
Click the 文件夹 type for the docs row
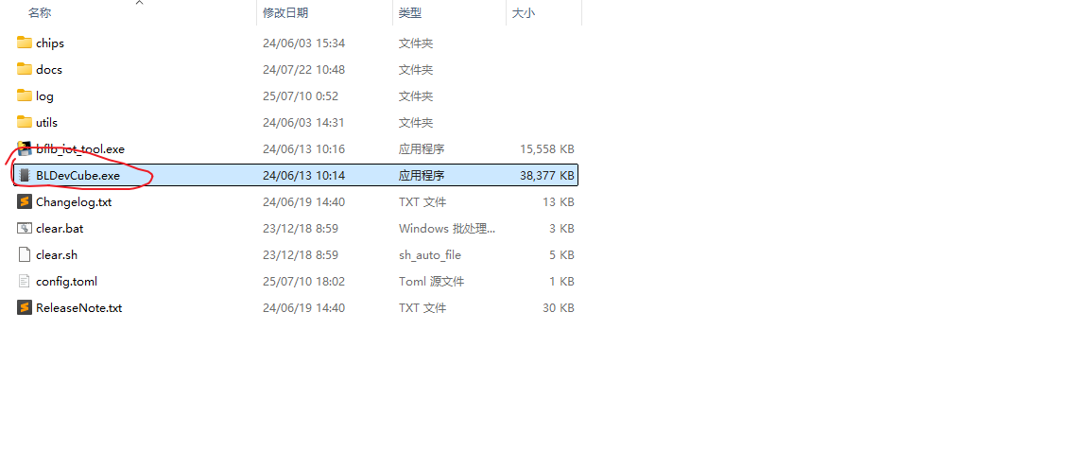(416, 69)
